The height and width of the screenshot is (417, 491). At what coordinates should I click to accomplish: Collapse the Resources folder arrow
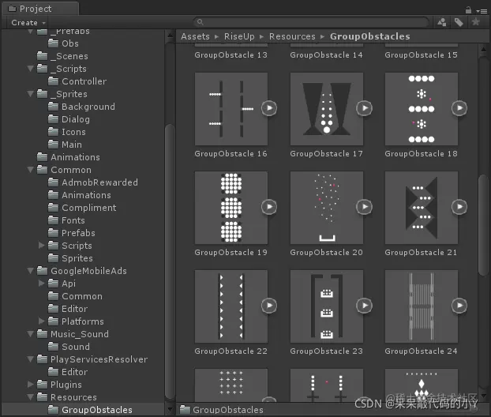pyautogui.click(x=30, y=397)
